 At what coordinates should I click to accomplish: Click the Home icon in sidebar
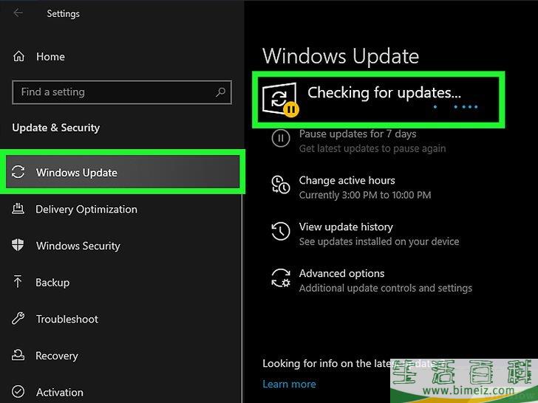19,57
